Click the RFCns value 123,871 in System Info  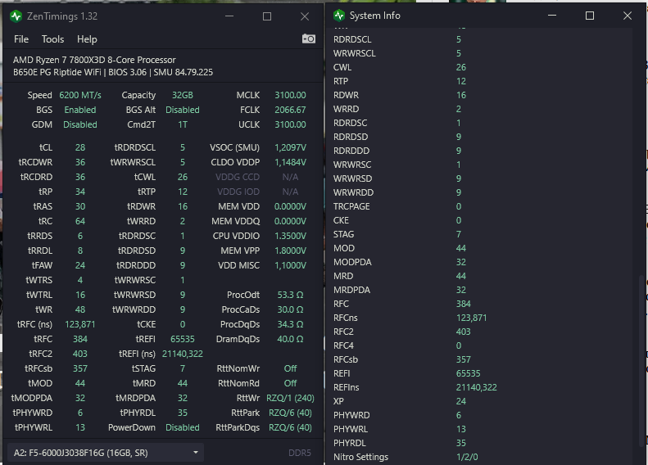pyautogui.click(x=472, y=318)
